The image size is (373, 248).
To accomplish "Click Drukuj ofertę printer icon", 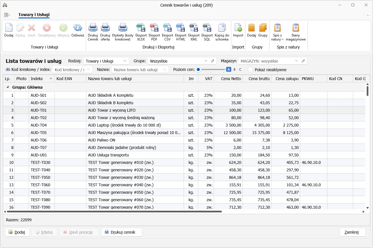I will pyautogui.click(x=105, y=28).
